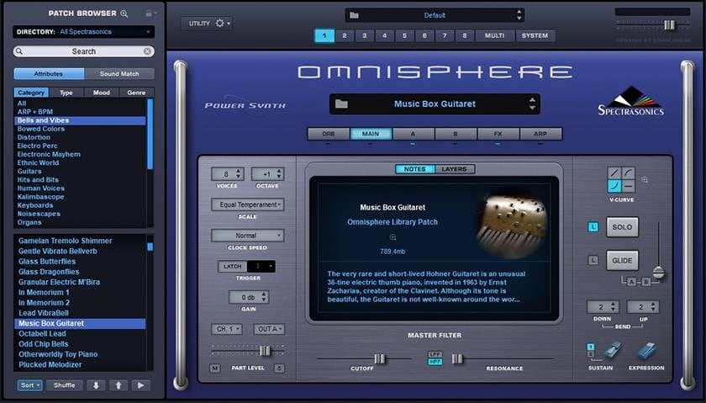The height and width of the screenshot is (403, 706).
Task: Mute the part with M button
Action: click(x=215, y=369)
